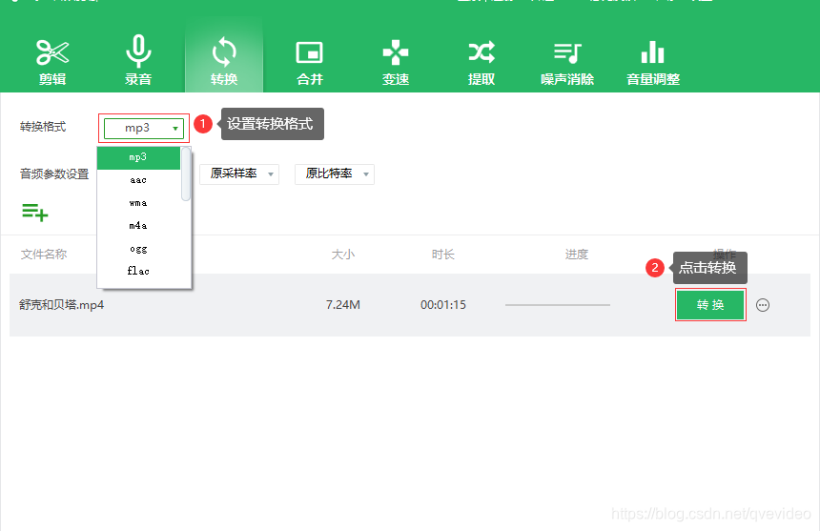Choose mp3 in format list
820x531 pixels.
point(138,157)
